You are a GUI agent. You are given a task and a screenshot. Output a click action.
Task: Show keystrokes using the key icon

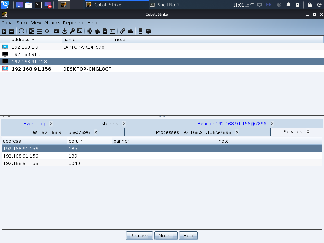point(72,31)
